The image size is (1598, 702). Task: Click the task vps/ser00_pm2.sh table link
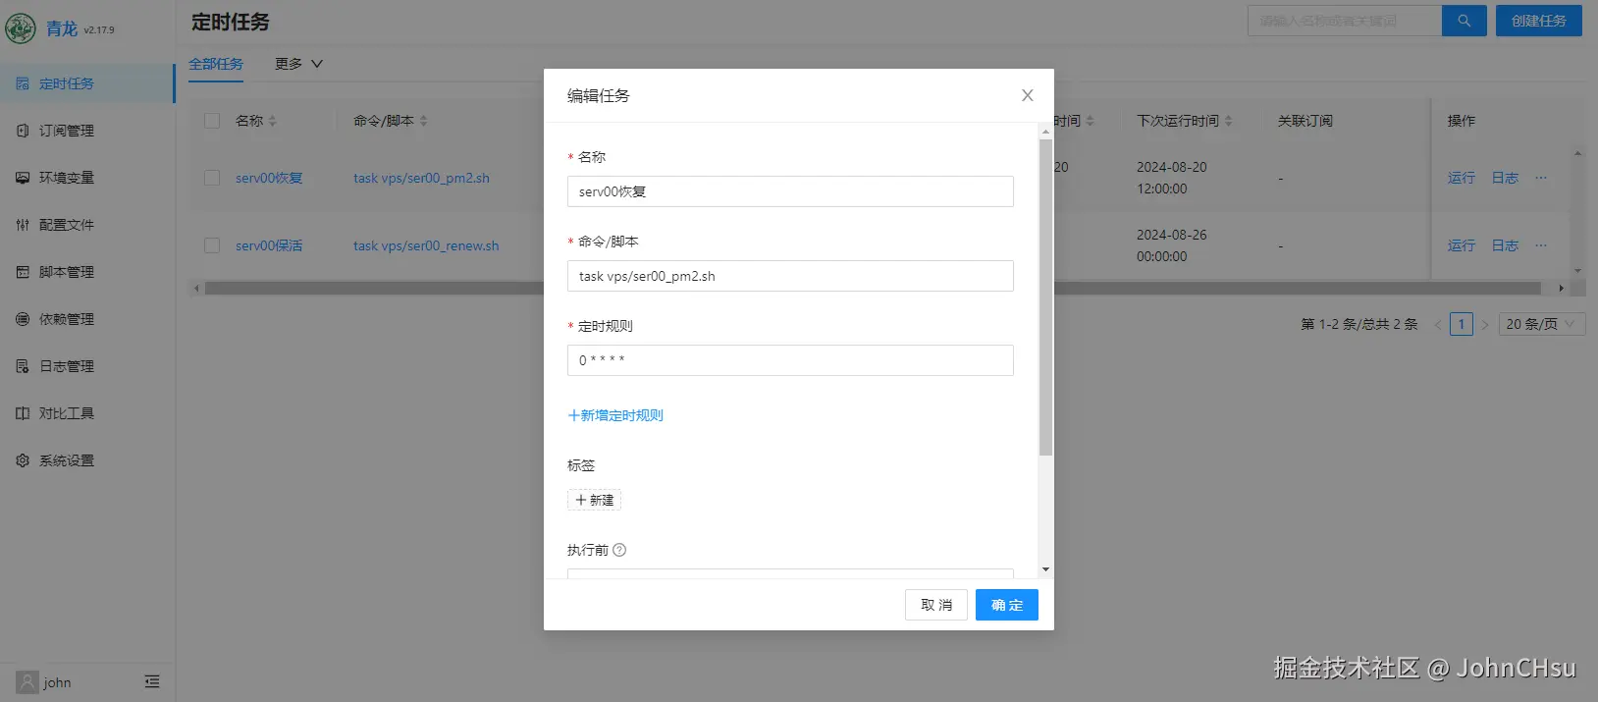click(421, 178)
